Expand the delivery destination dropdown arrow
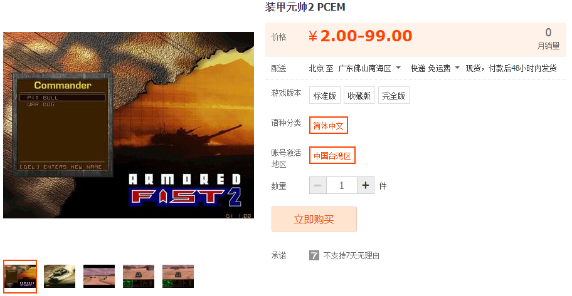This screenshot has height=296, width=572. point(398,68)
